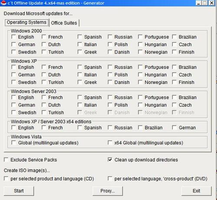Select the Operating Systems tab
Image resolution: width=217 pixels, height=200 pixels.
tap(26, 22)
